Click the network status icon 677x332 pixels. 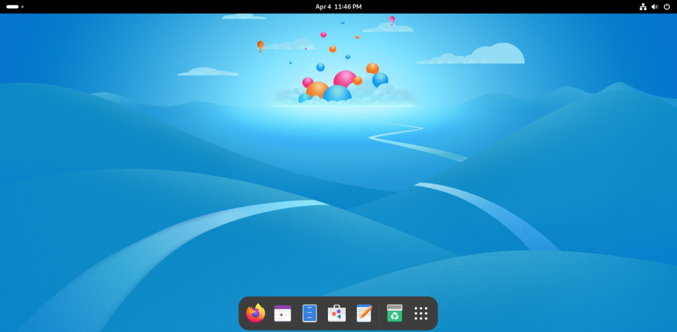click(x=643, y=7)
